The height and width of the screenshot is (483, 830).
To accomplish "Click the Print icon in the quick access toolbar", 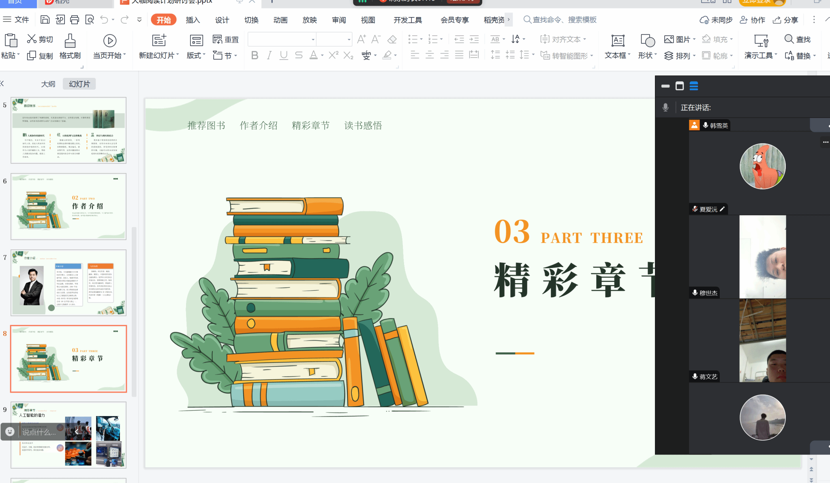I will [x=75, y=19].
